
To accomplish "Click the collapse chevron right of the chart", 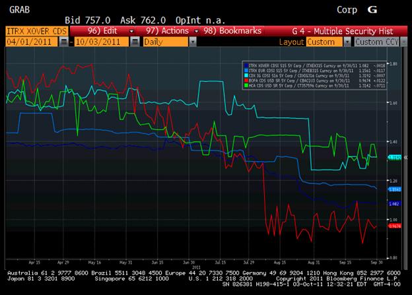I will click(x=405, y=157).
